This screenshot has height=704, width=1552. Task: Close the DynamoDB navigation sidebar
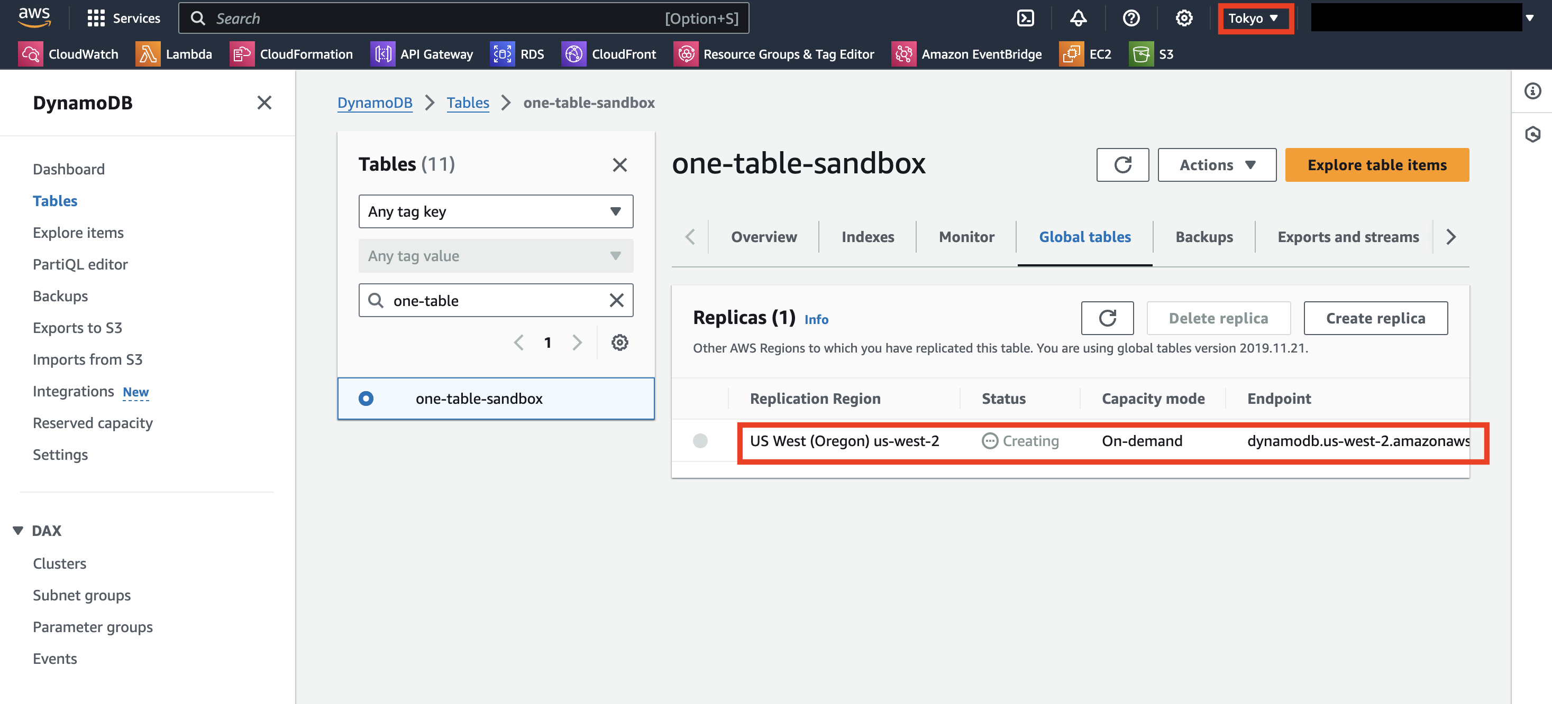(264, 103)
